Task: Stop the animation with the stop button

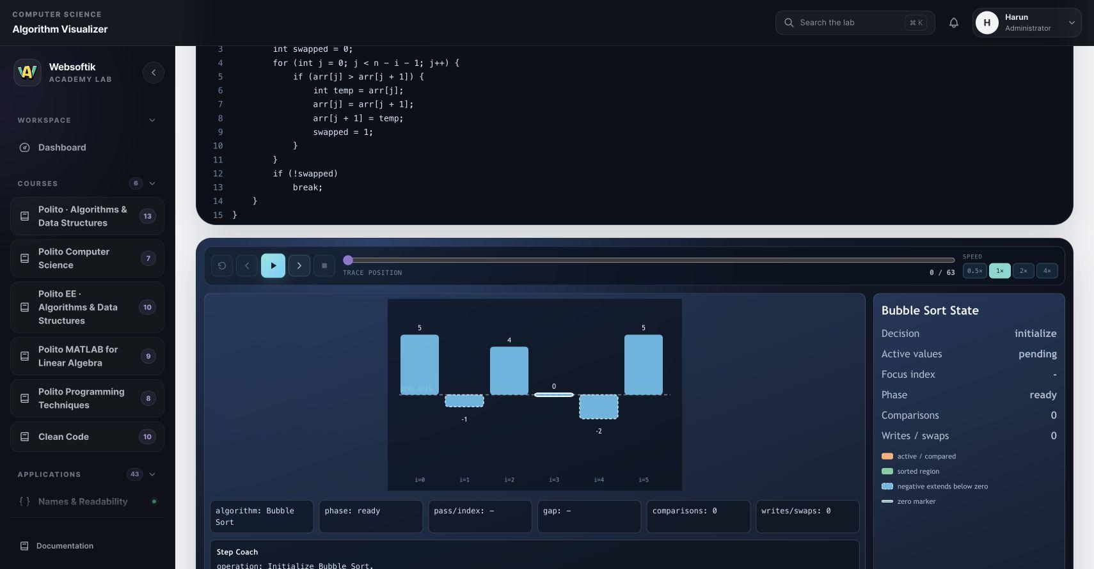Action: pyautogui.click(x=324, y=266)
